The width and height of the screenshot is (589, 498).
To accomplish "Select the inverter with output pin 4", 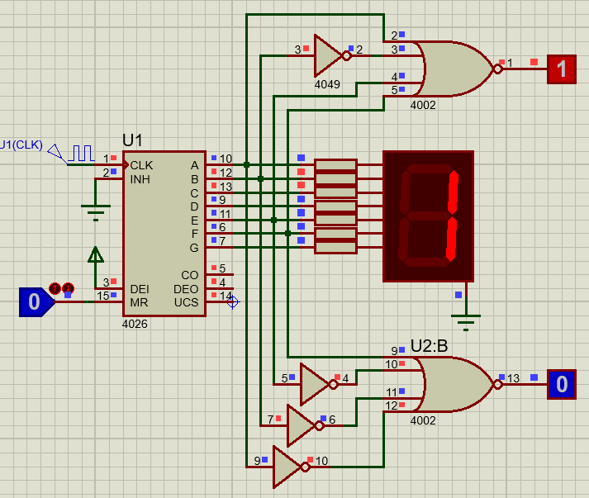I will click(314, 384).
